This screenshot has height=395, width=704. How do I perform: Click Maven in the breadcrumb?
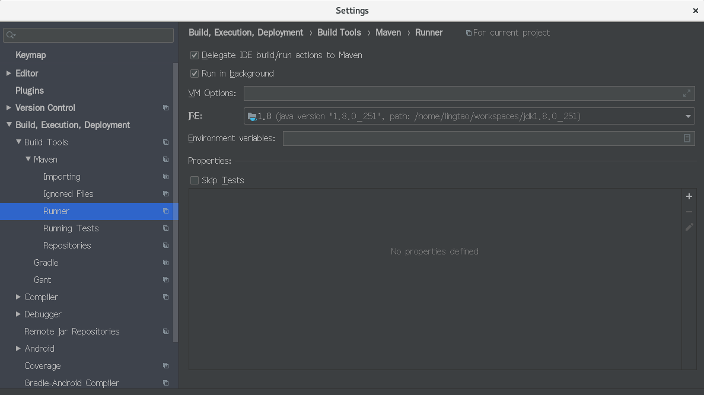coord(388,33)
